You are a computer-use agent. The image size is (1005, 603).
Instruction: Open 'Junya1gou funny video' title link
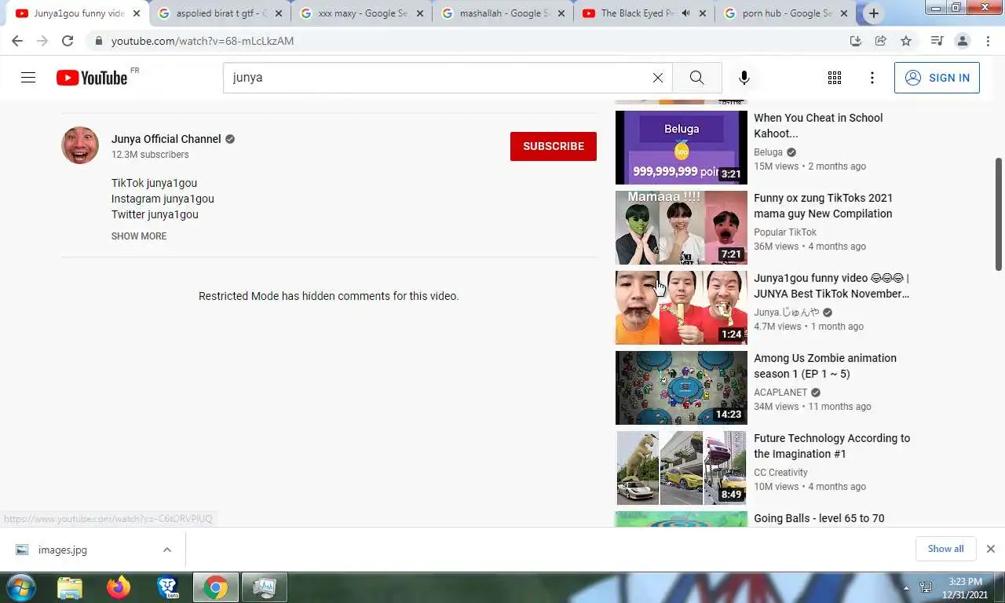coord(831,286)
